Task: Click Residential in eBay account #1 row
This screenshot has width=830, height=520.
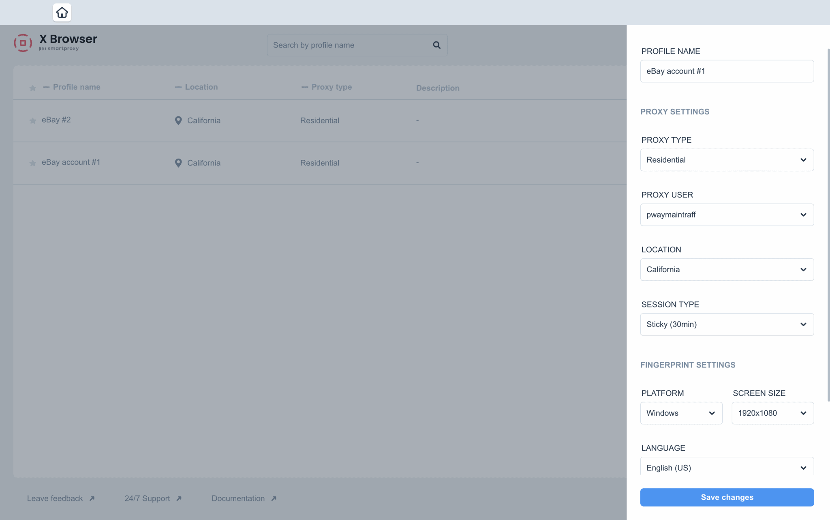Action: [320, 163]
